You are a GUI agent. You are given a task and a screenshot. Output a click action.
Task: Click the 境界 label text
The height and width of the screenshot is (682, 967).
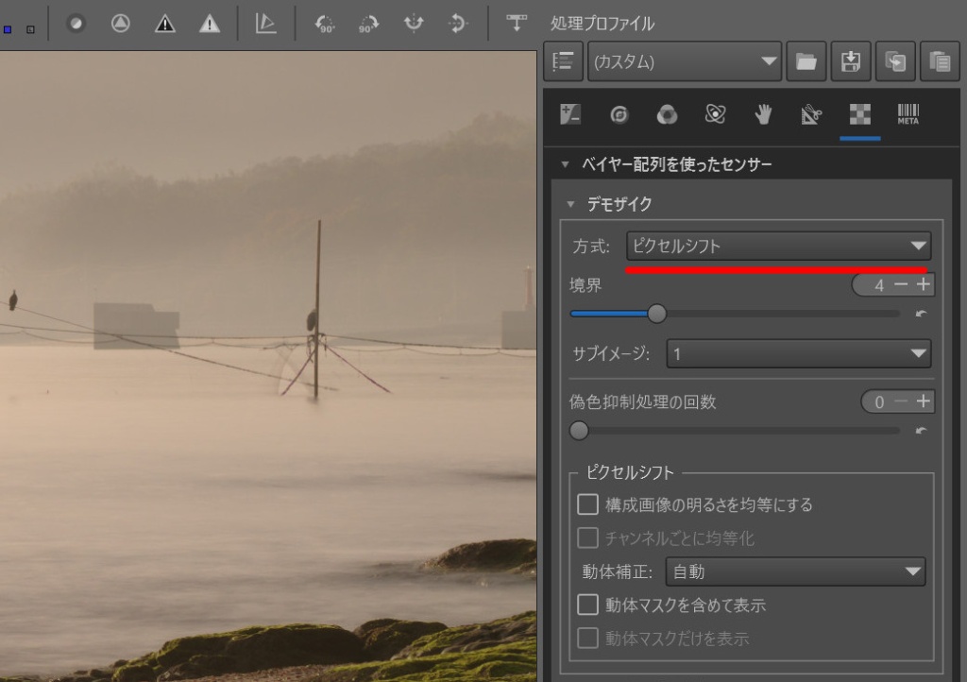[x=585, y=285]
